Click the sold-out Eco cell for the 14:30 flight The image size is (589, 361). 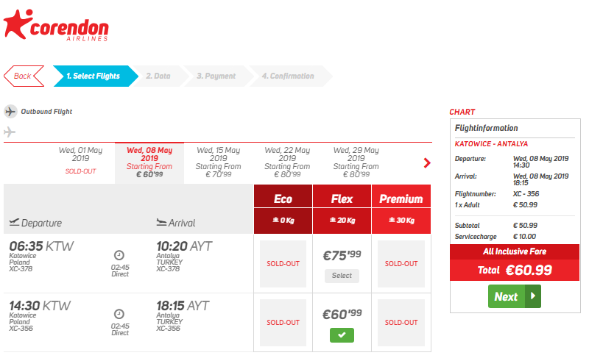click(283, 323)
